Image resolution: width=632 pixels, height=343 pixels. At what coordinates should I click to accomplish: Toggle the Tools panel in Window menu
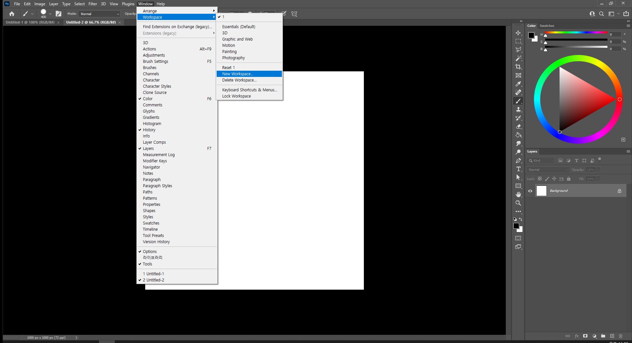point(177,264)
